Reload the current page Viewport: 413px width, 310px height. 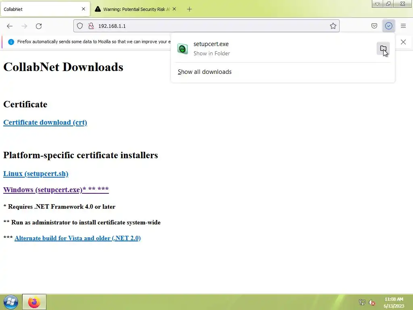click(x=39, y=26)
